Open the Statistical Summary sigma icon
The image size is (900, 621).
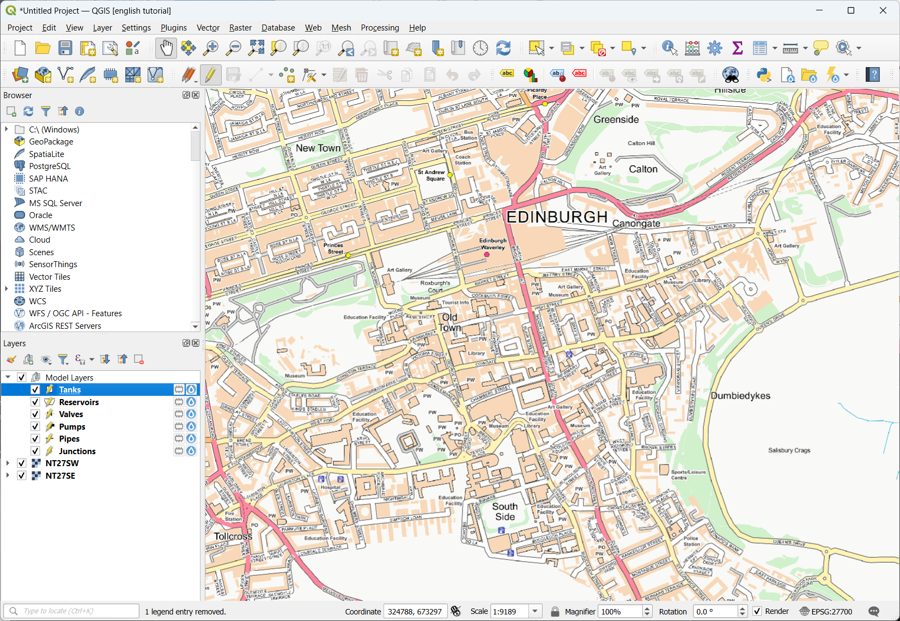tap(737, 48)
